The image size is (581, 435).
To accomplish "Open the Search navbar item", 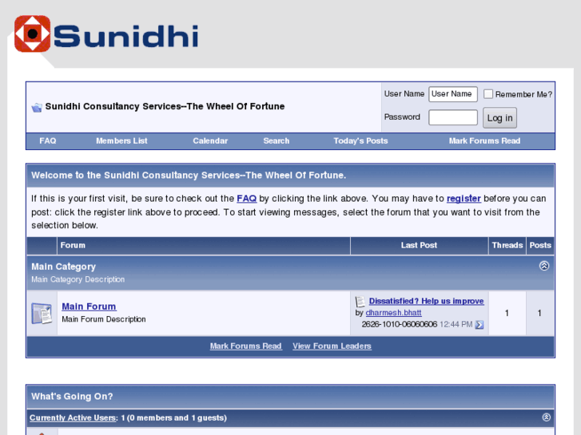I will (x=276, y=140).
